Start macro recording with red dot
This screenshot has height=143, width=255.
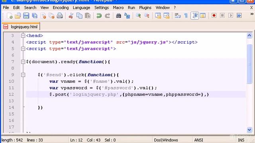(x=214, y=15)
